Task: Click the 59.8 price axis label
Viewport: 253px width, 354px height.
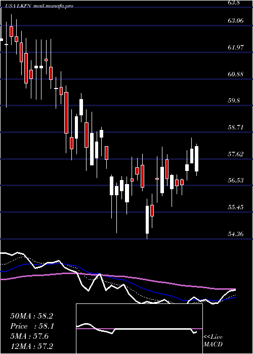Action: (x=234, y=101)
